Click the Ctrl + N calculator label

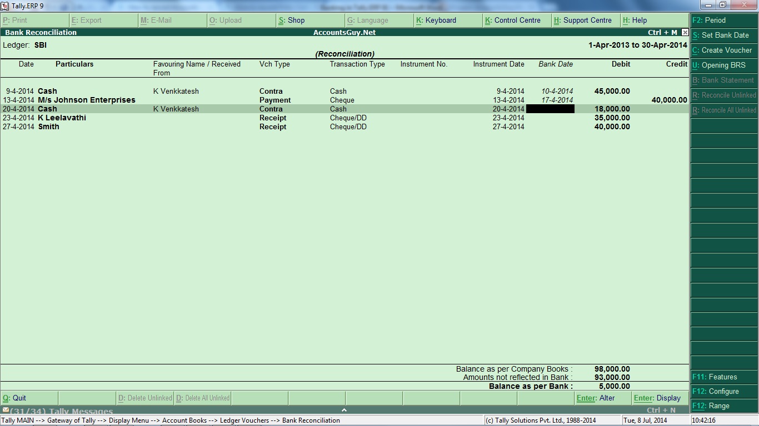coord(661,410)
